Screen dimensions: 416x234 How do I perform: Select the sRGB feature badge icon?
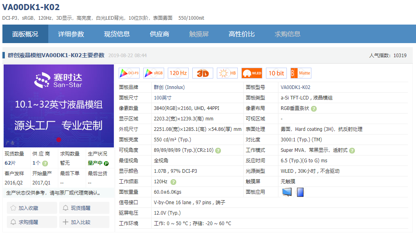[x=153, y=73]
